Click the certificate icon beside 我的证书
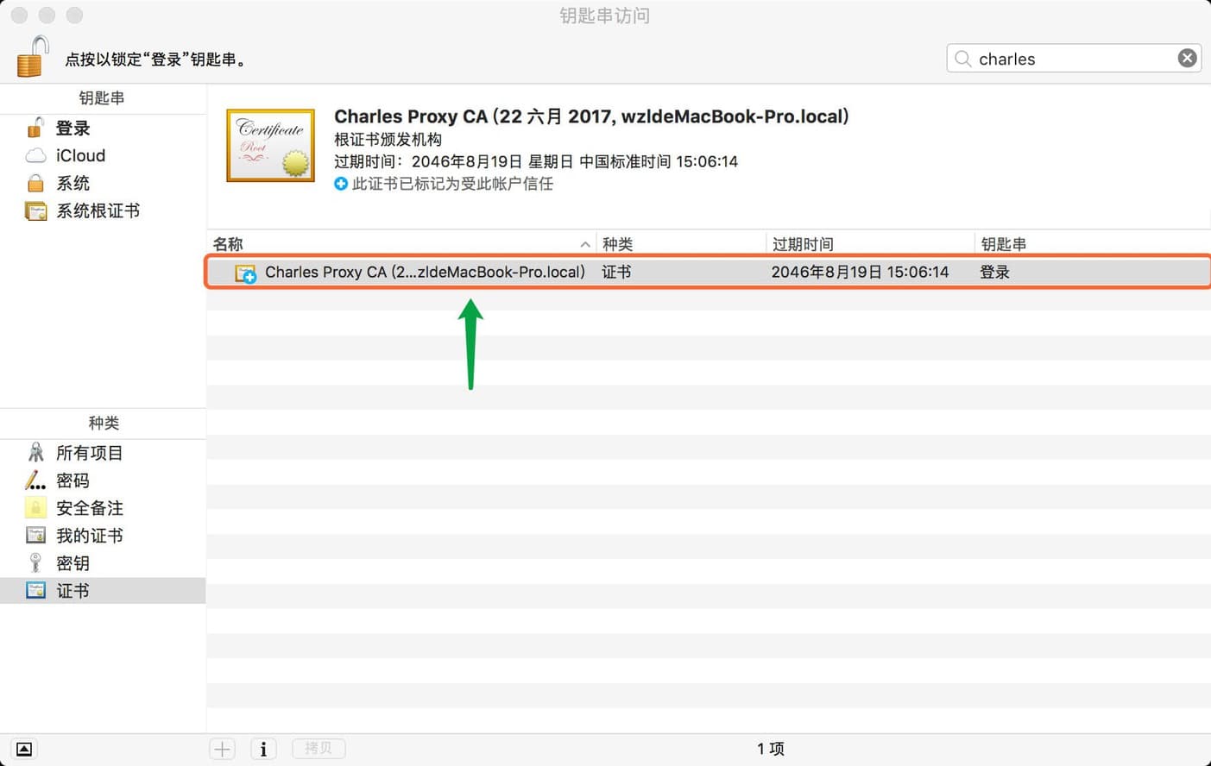 [35, 536]
